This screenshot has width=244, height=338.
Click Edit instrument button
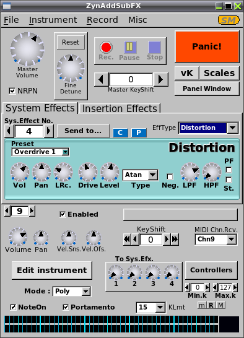pos(52,271)
